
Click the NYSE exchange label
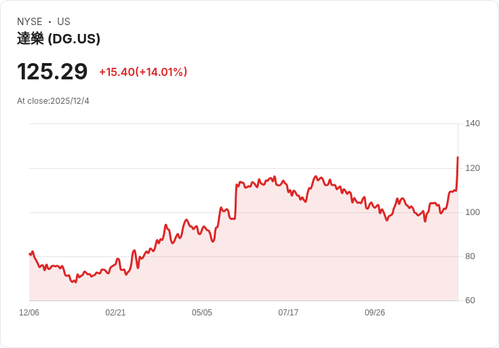coord(29,22)
